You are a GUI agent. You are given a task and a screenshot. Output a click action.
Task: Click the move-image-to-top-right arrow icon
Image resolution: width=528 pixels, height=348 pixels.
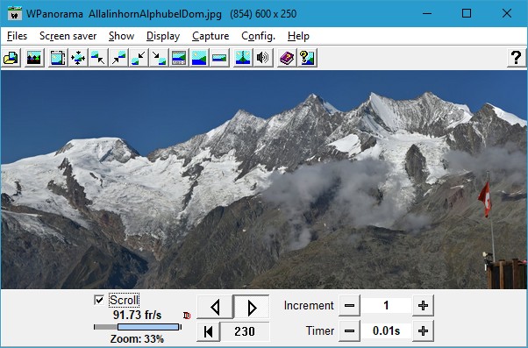pyautogui.click(x=118, y=58)
